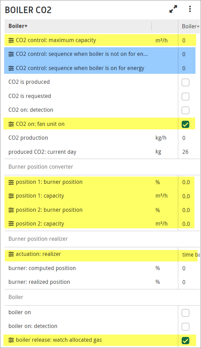Image resolution: width=201 pixels, height=348 pixels.
Task: Click settings icon beside position 2: capacity
Action: 11,224
